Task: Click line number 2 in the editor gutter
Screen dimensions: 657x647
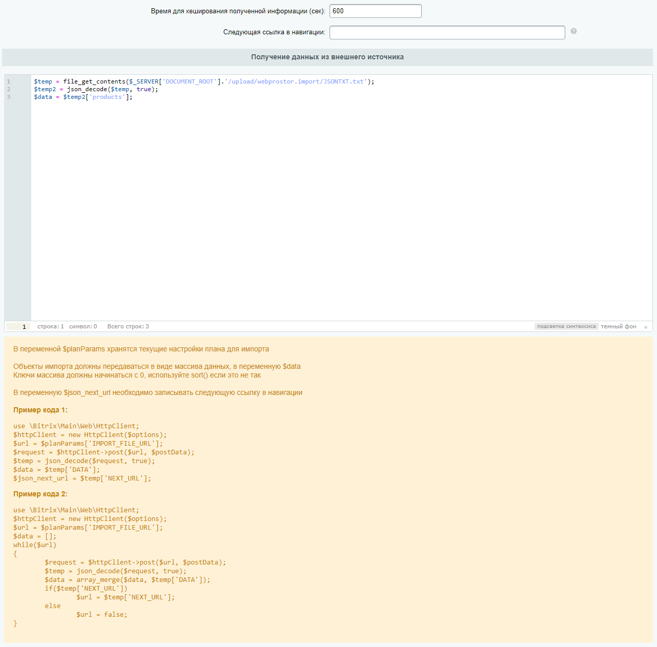Action: click(x=9, y=89)
